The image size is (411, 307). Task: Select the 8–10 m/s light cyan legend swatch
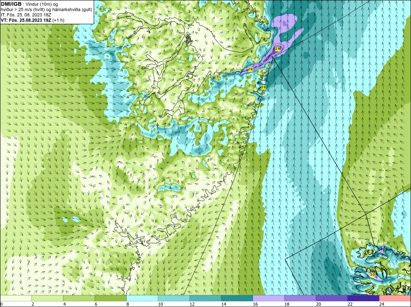(x=142, y=298)
